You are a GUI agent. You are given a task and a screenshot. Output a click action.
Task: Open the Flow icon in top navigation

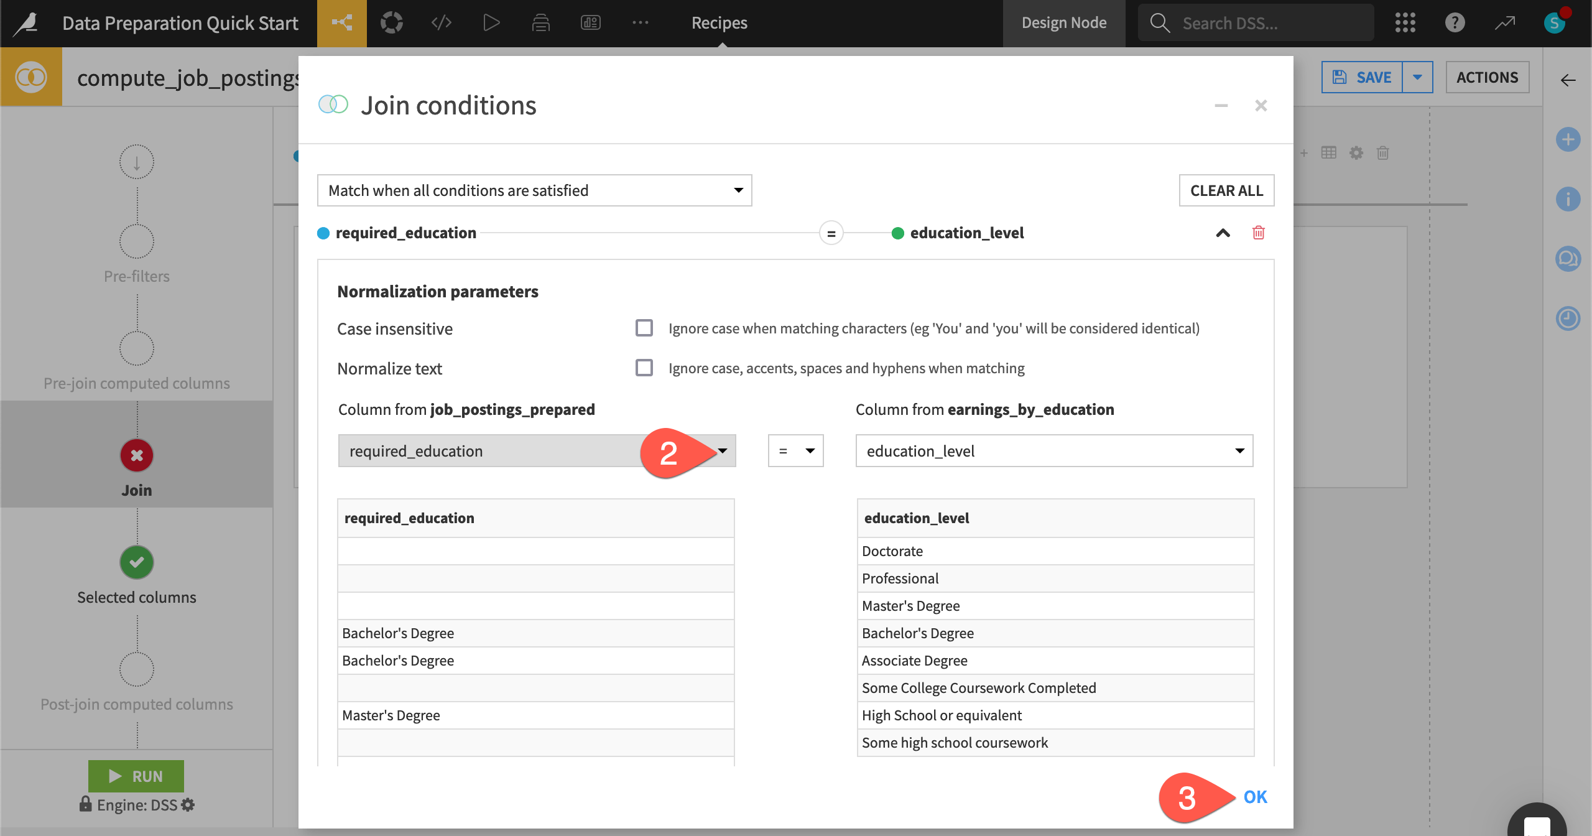coord(341,23)
